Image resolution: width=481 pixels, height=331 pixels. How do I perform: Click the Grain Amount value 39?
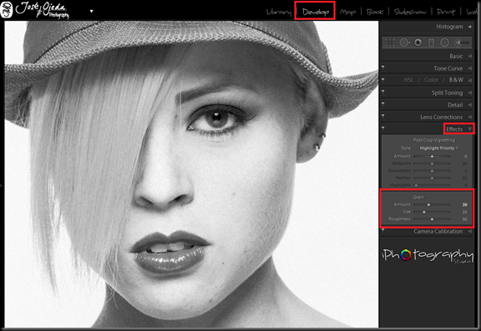[464, 204]
